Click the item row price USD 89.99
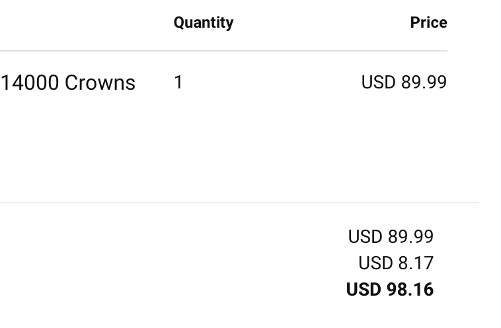The image size is (501, 328). 404,82
